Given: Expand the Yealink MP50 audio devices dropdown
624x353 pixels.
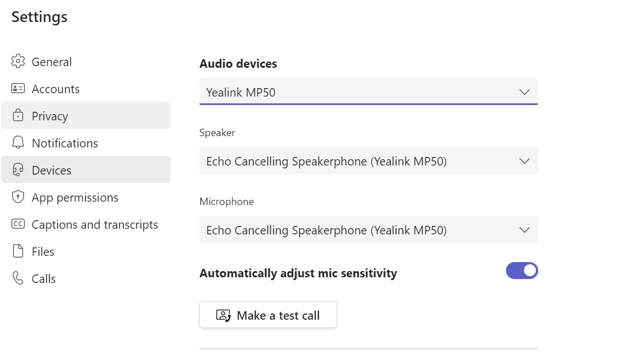Looking at the screenshot, I should [x=369, y=92].
